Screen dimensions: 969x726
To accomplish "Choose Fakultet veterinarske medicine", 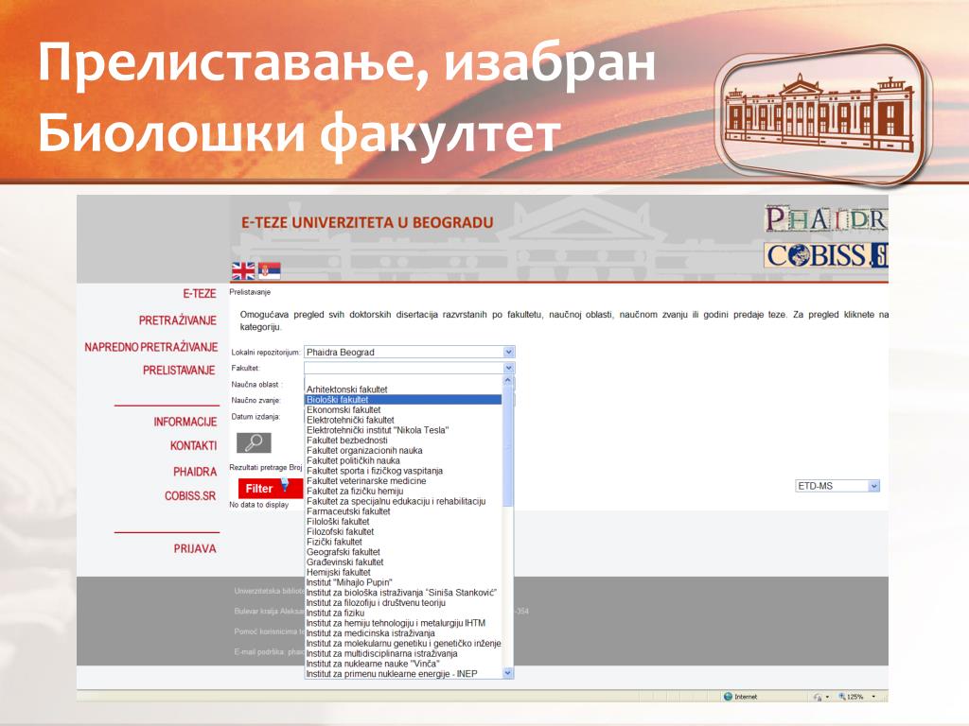I will click(x=403, y=481).
